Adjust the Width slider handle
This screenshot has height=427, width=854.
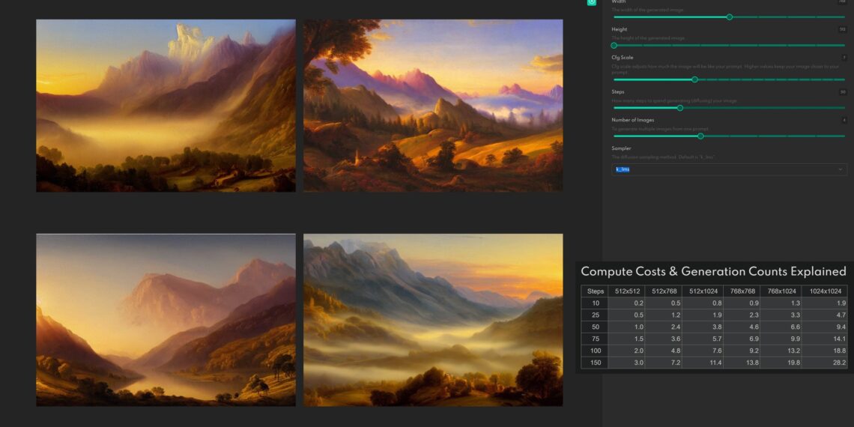[x=730, y=17]
